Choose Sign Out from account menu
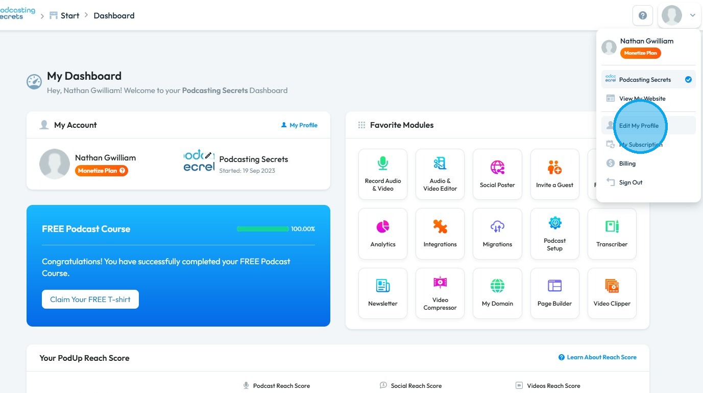Screen dimensions: 703x393 click(648, 182)
